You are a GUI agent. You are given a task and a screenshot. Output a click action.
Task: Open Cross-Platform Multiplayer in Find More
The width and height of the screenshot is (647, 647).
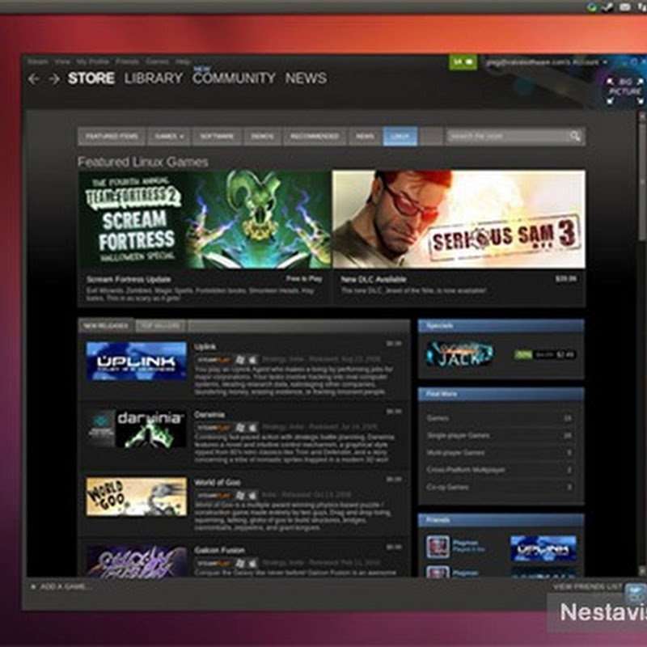(x=501, y=470)
